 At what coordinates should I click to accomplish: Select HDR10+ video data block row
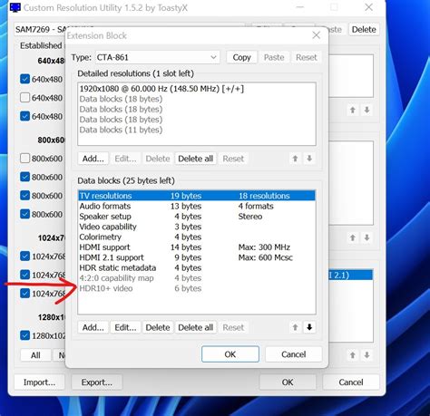197,288
